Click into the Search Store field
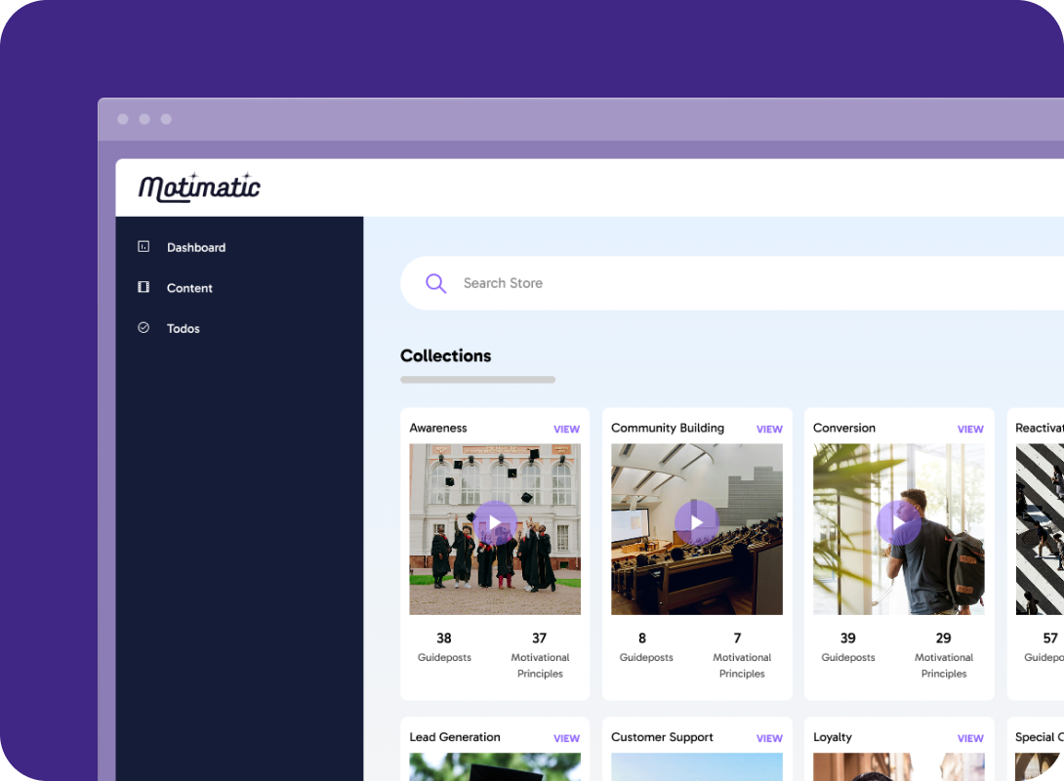Image resolution: width=1064 pixels, height=781 pixels. (732, 283)
